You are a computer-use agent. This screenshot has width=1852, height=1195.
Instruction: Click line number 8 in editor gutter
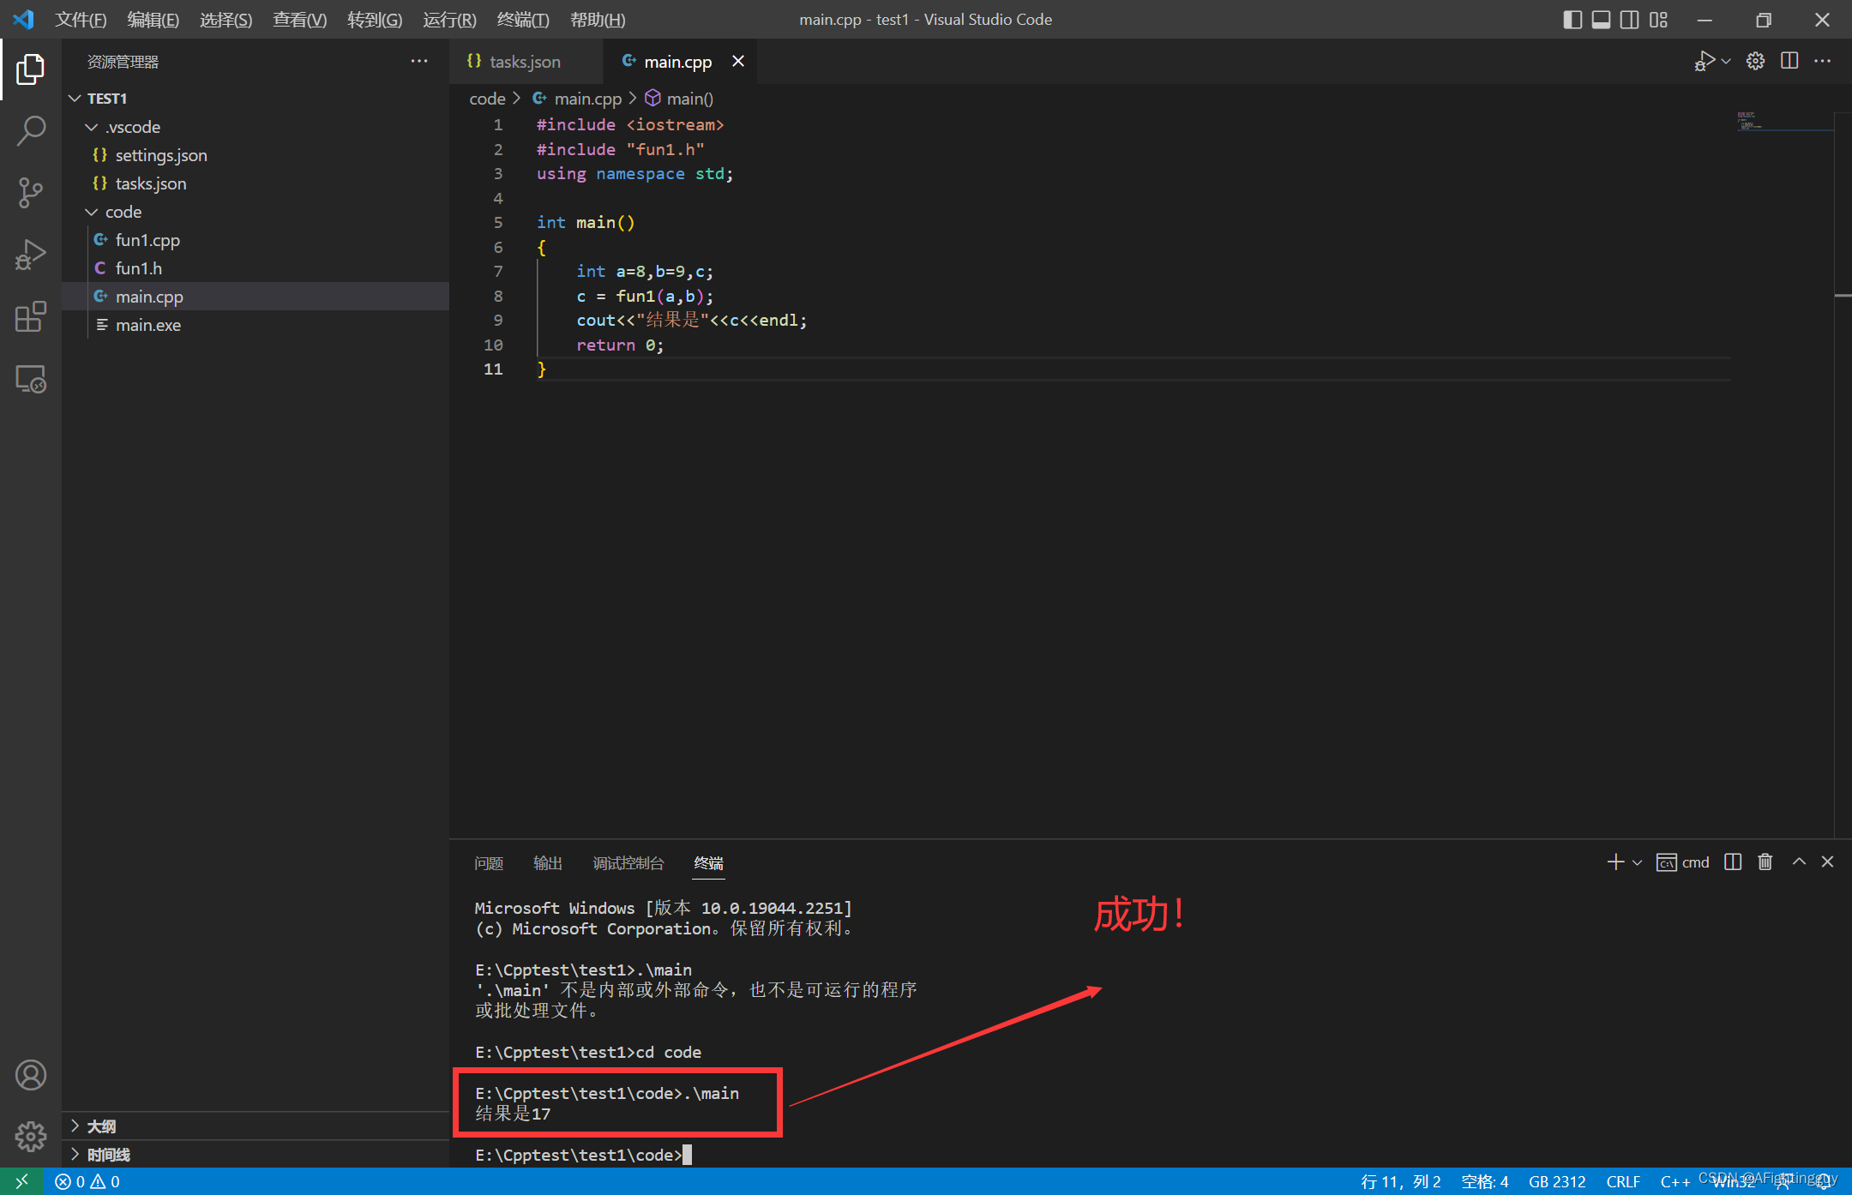tap(494, 296)
